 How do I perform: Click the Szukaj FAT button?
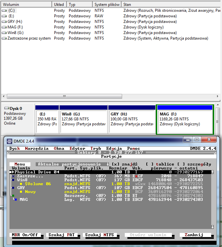tap(62, 235)
